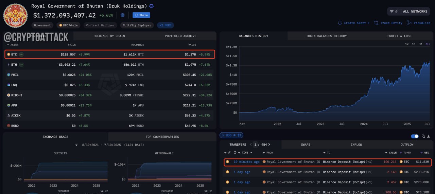This screenshot has width=435, height=194.
Task: Set chart range to 3M
Action: coord(420,44)
